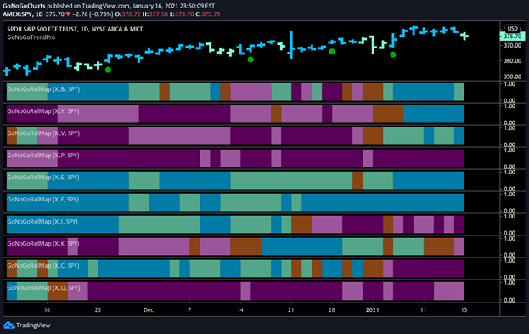This screenshot has width=529, height=334.
Task: Click the high value H:377.58 in header
Action: pos(155,14)
